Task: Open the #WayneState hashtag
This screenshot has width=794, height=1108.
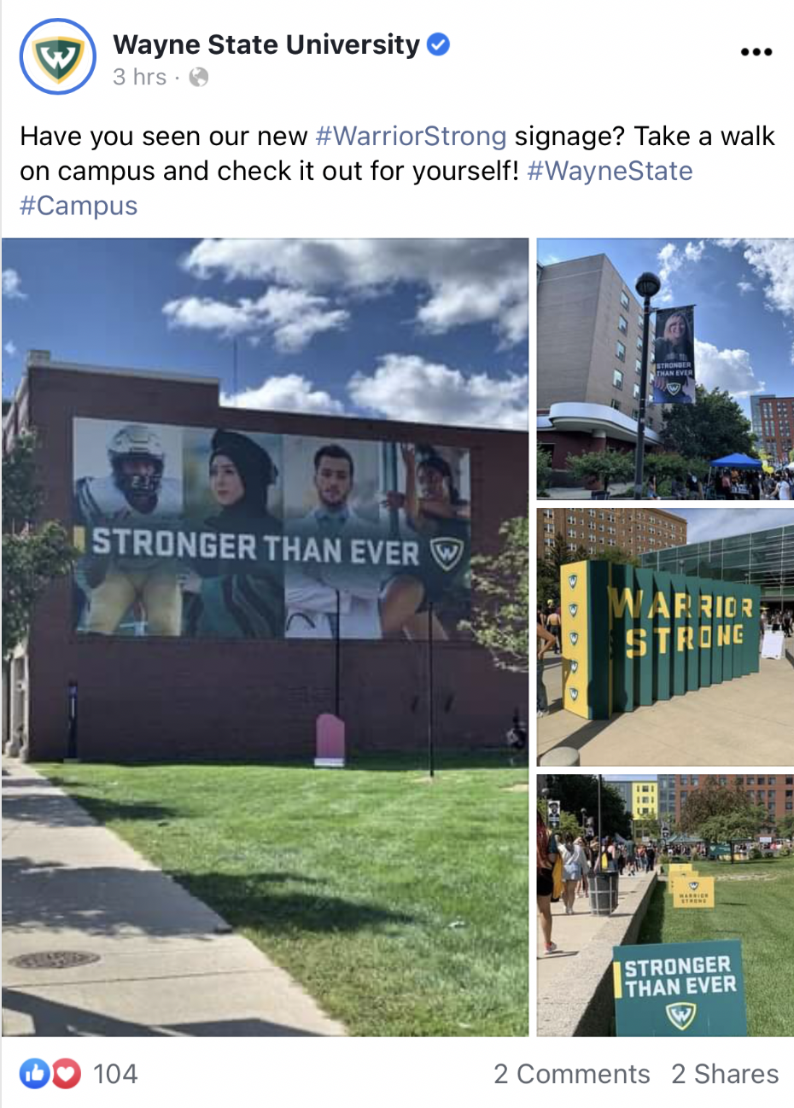Action: [610, 171]
